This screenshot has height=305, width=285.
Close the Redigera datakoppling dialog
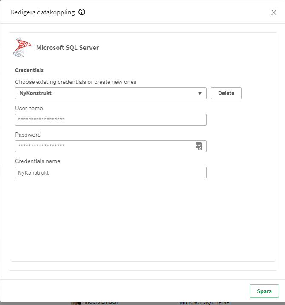pos(274,12)
